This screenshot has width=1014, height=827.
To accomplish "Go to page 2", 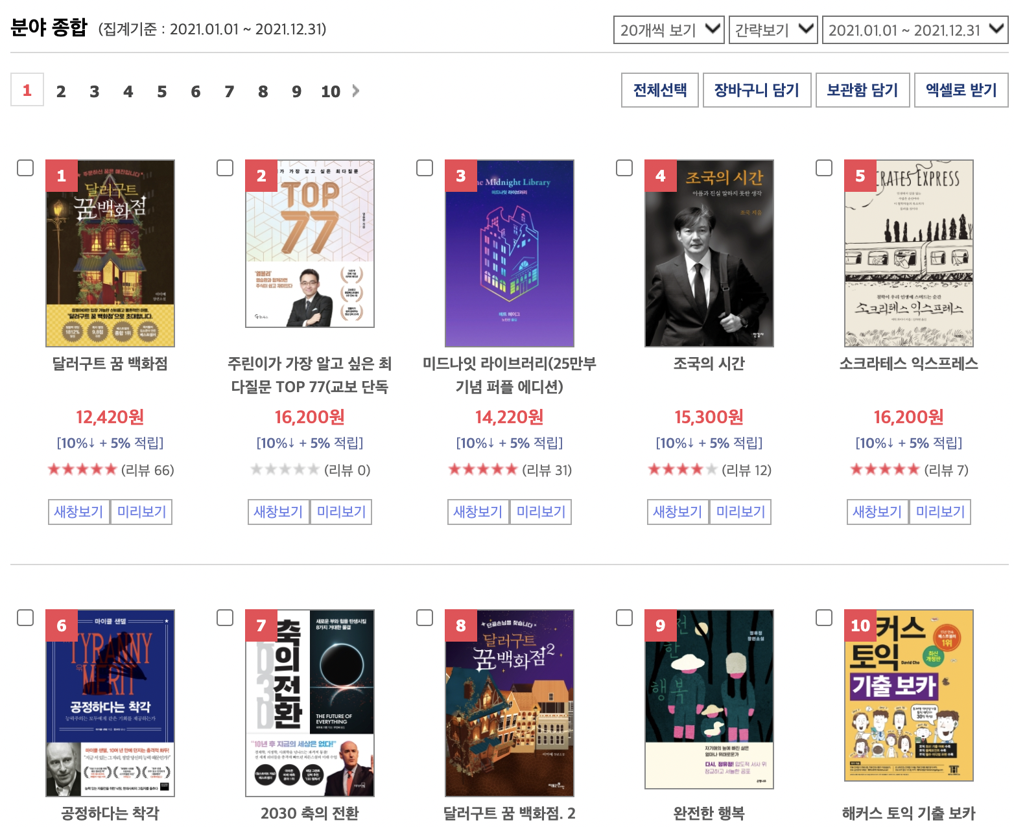I will (61, 91).
